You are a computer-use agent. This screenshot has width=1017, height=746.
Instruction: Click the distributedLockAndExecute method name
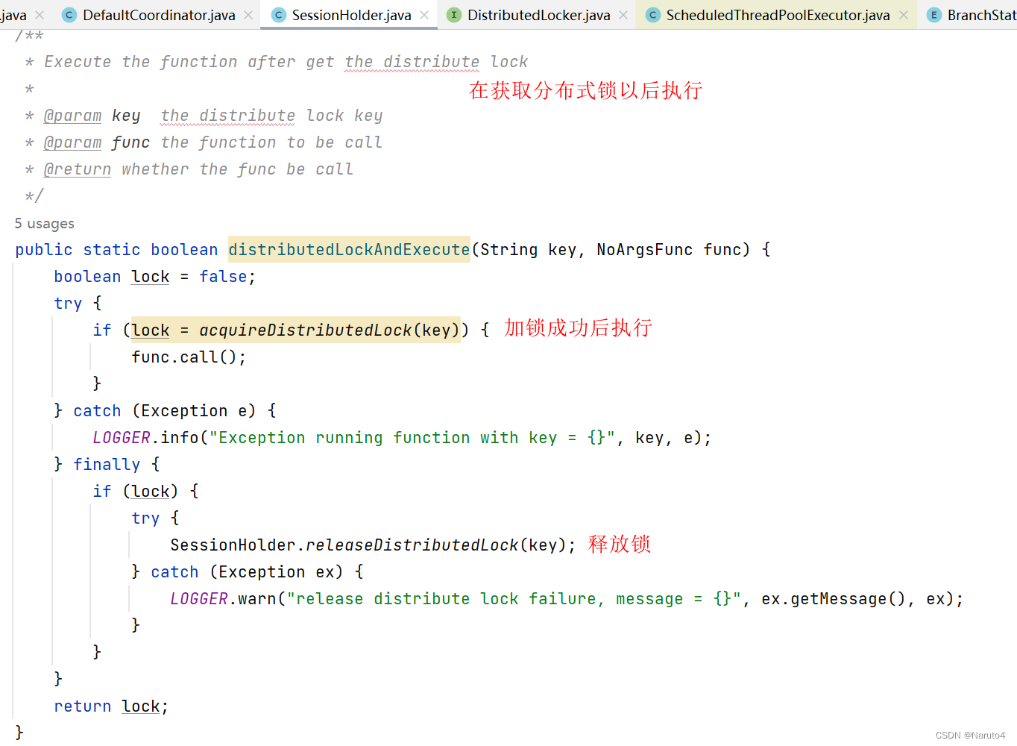pos(349,249)
